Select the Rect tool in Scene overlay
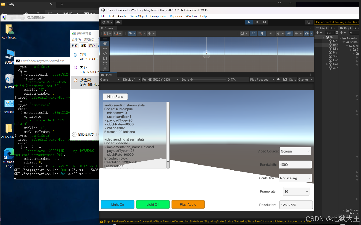The height and width of the screenshot is (225, 361). tap(105, 63)
